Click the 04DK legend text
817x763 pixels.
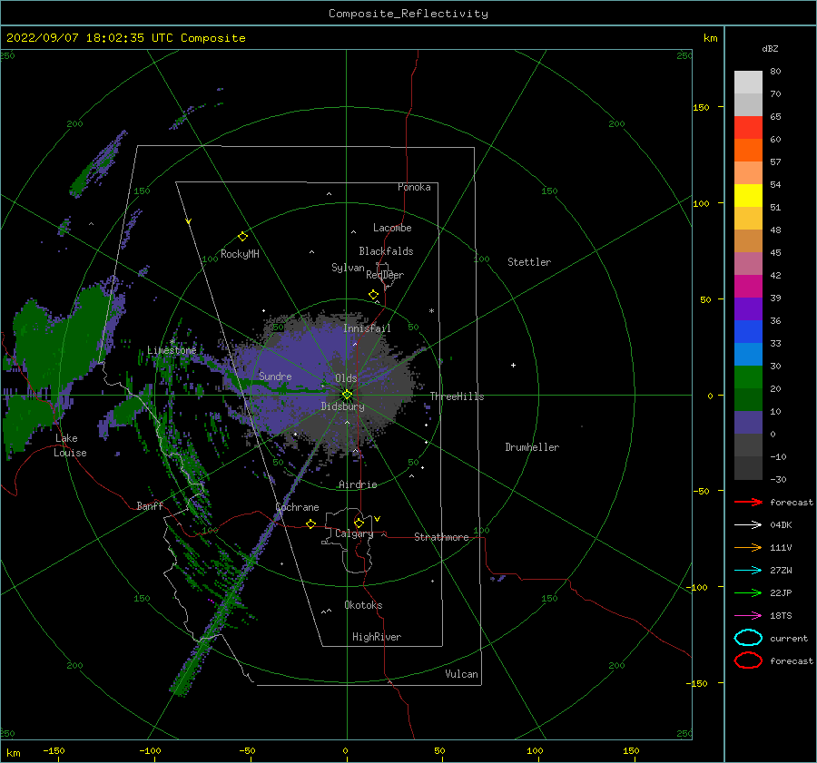(x=781, y=525)
